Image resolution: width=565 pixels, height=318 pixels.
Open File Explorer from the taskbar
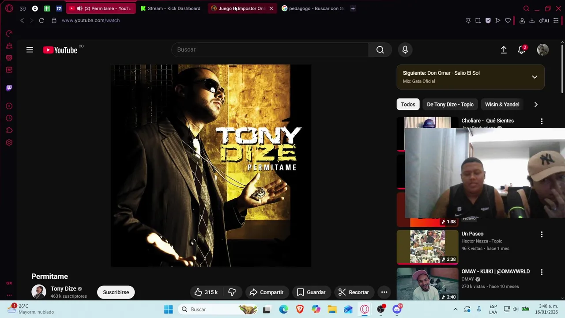click(x=332, y=310)
